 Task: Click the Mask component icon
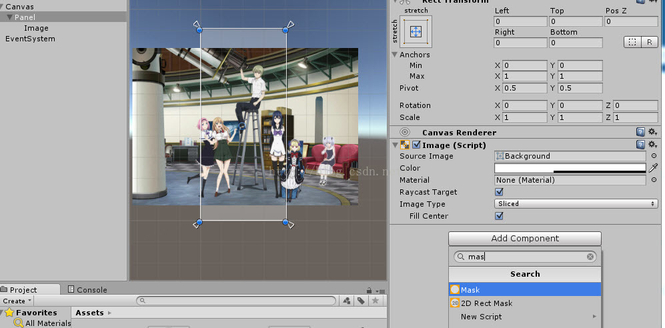pos(455,289)
